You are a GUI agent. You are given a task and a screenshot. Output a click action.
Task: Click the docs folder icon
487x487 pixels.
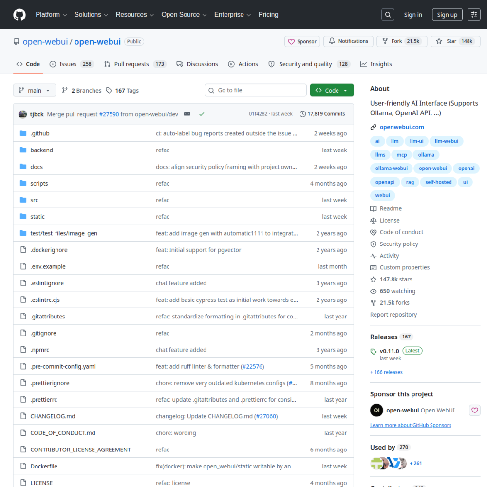[23, 167]
